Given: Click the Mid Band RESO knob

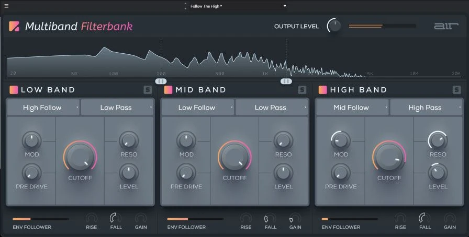Looking at the screenshot, I should pos(283,140).
